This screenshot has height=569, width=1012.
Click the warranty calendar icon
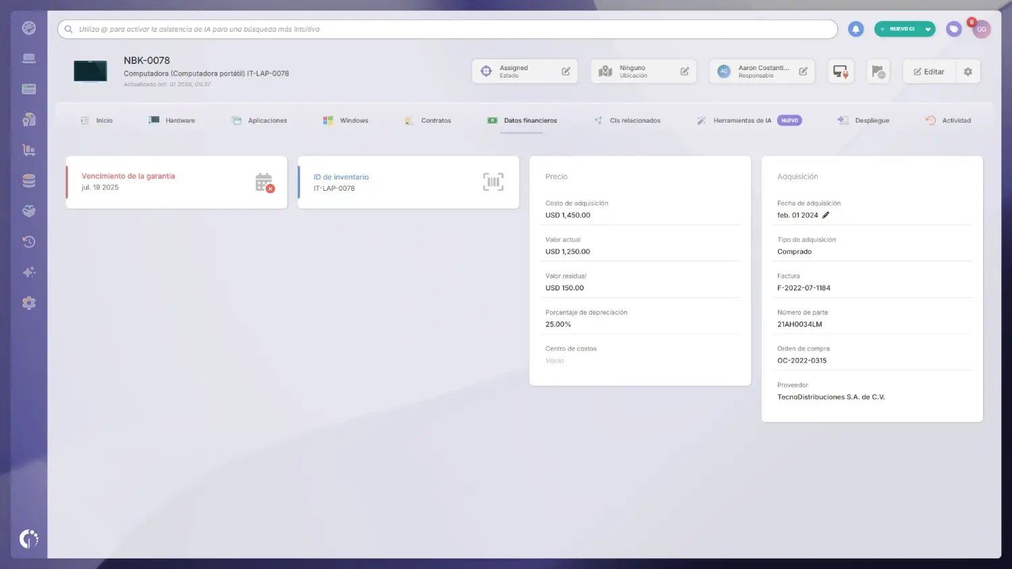[x=264, y=183]
